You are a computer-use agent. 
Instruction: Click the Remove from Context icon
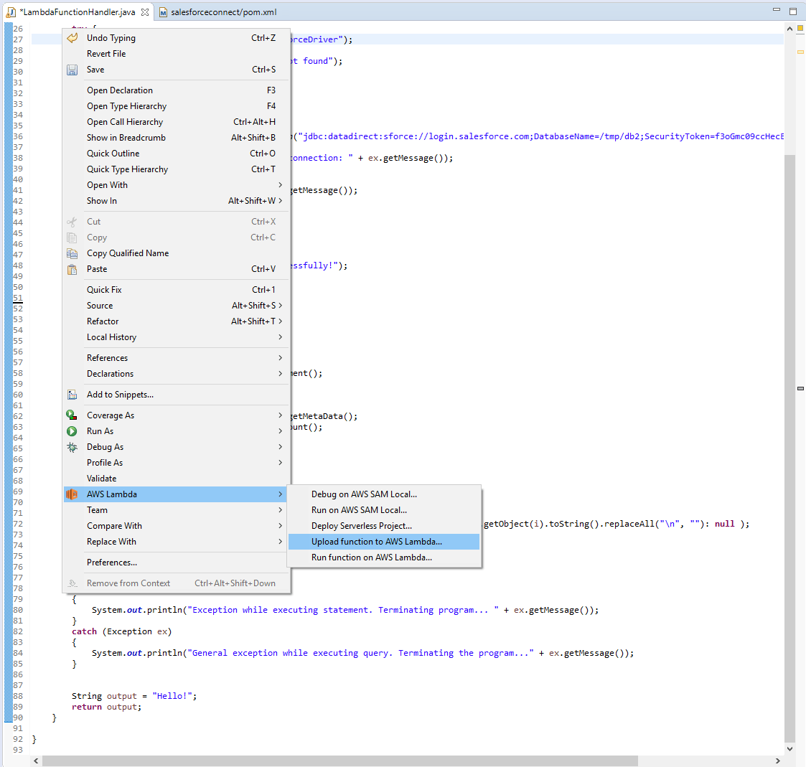click(72, 583)
